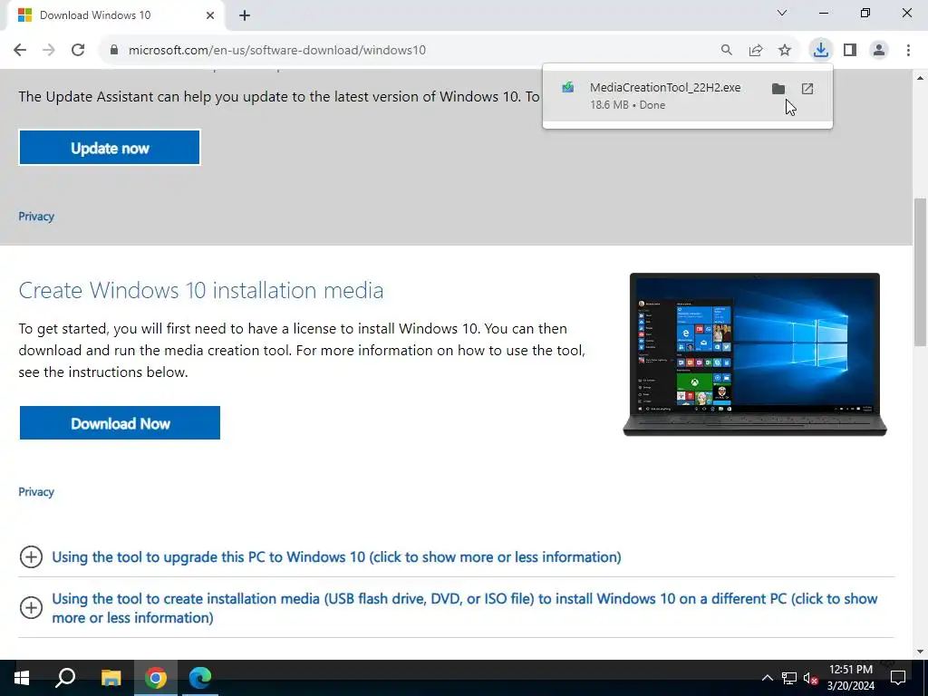The height and width of the screenshot is (696, 928).
Task: Click the forward navigation arrow
Action: [x=49, y=51]
